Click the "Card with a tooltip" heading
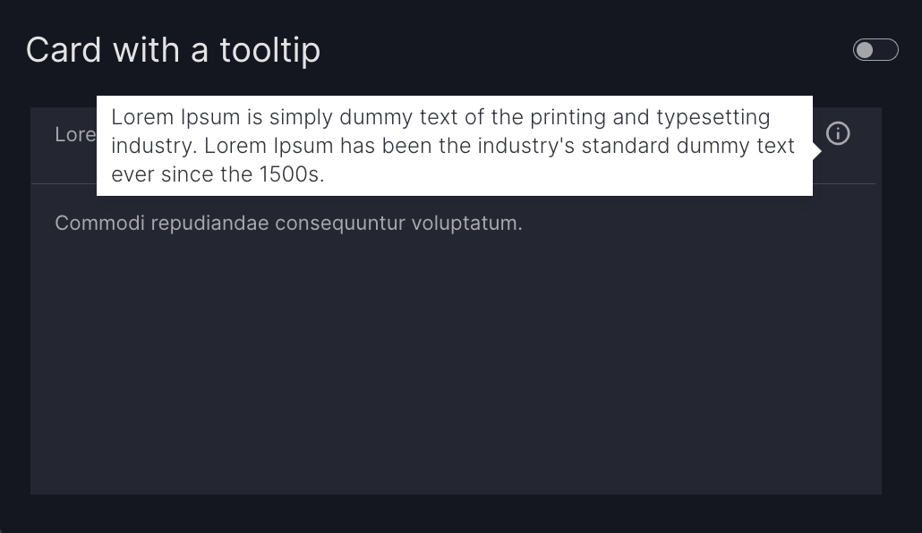The width and height of the screenshot is (922, 533). coord(173,50)
